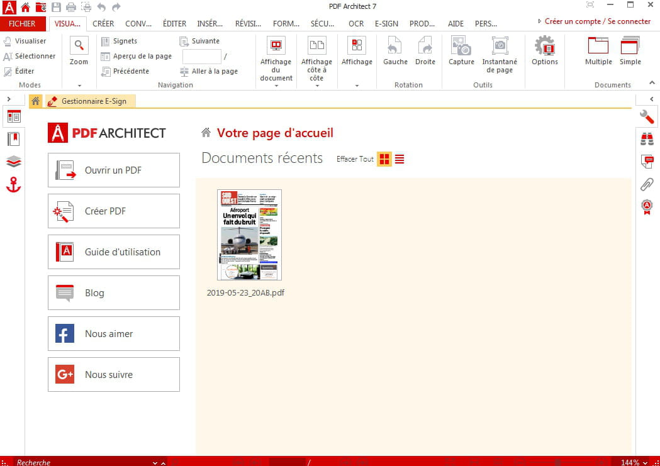
Task: Open the layers side panel
Action: (13, 162)
